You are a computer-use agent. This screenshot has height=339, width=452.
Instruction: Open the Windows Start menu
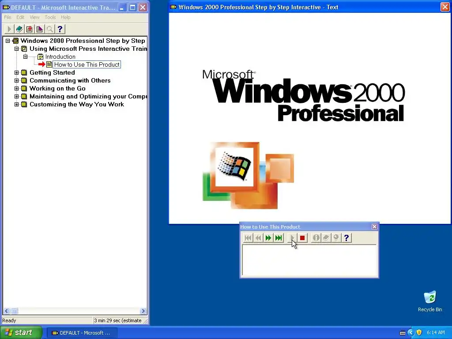(x=21, y=333)
